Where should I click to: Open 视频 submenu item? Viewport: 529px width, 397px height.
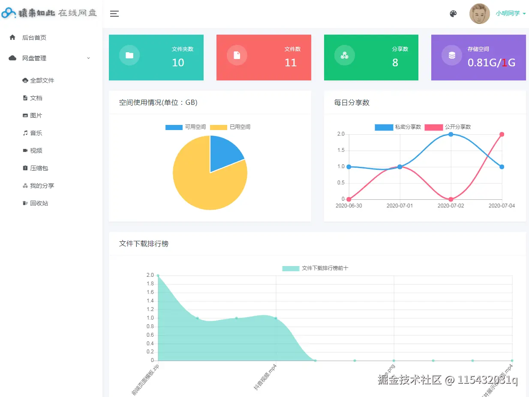pos(36,151)
